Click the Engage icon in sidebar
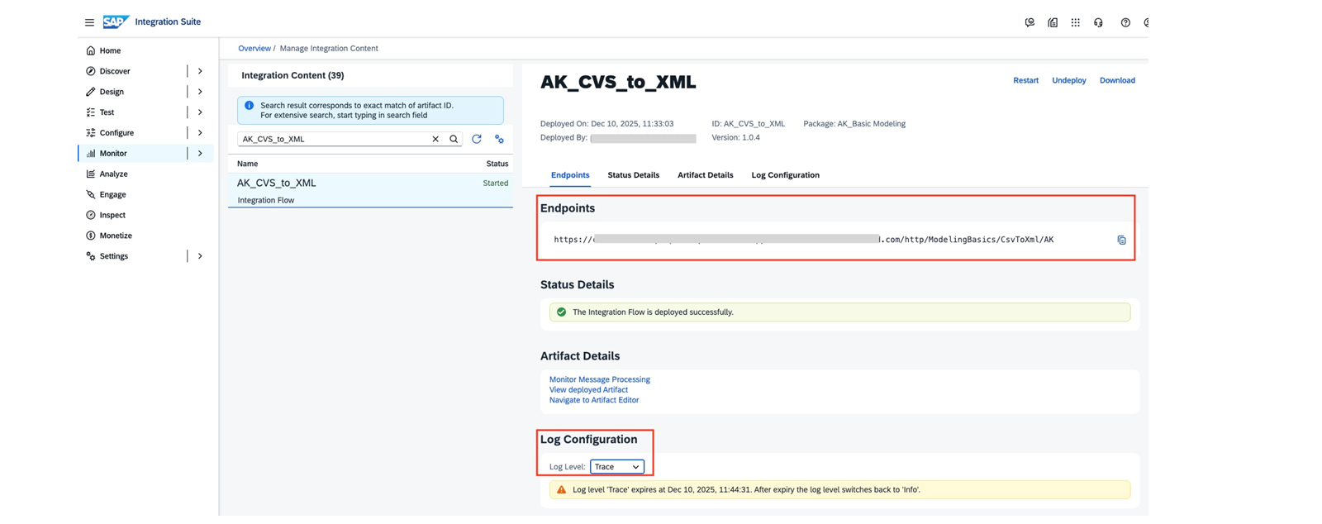 91,195
